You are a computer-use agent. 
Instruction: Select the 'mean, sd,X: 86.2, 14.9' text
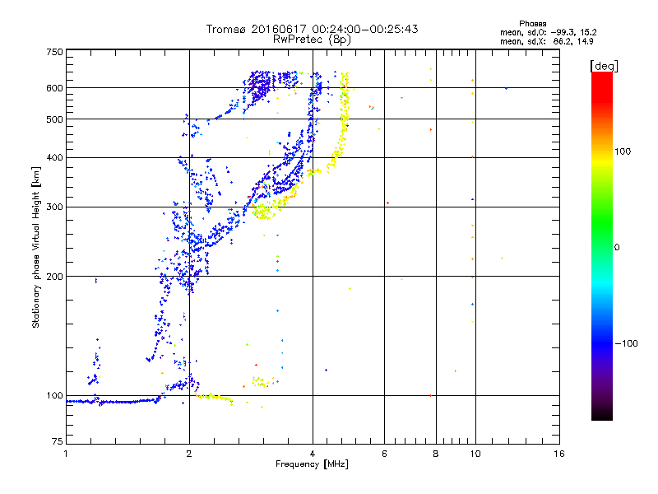(x=546, y=41)
